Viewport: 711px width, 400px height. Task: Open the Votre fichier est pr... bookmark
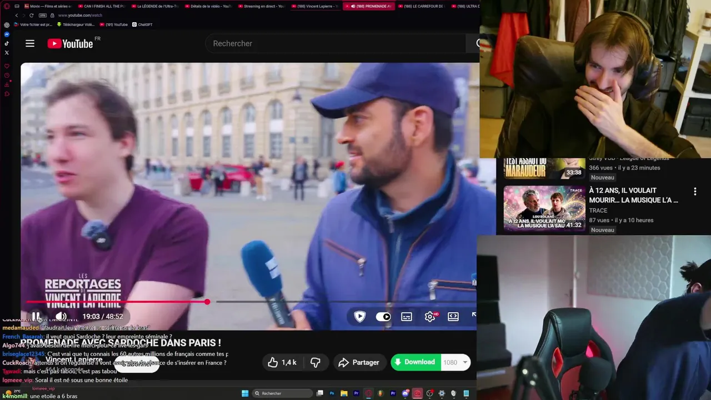click(32, 24)
